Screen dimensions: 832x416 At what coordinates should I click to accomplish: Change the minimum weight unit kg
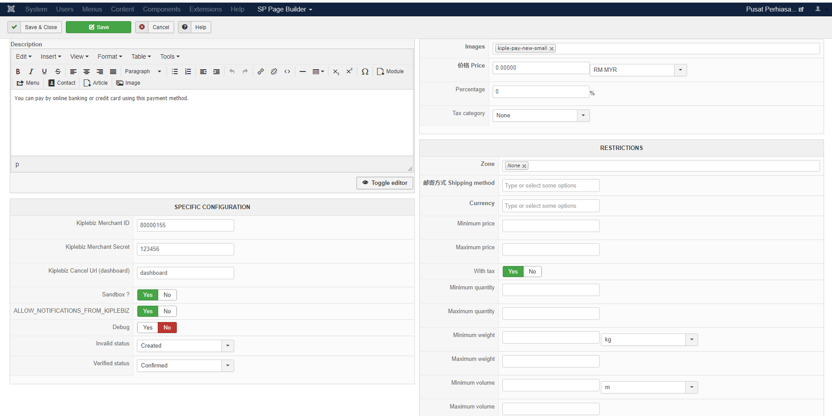pos(650,340)
